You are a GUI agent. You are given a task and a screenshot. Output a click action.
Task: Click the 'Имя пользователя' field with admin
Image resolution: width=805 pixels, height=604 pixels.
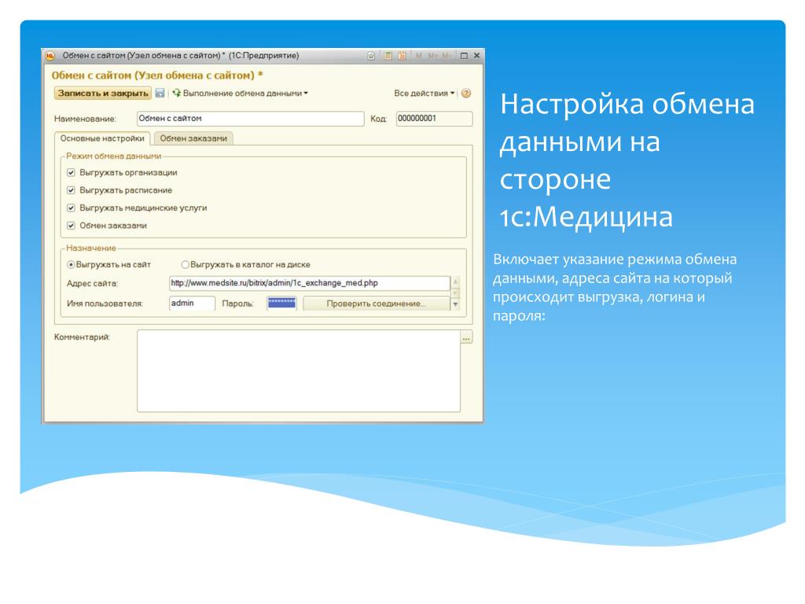[192, 304]
